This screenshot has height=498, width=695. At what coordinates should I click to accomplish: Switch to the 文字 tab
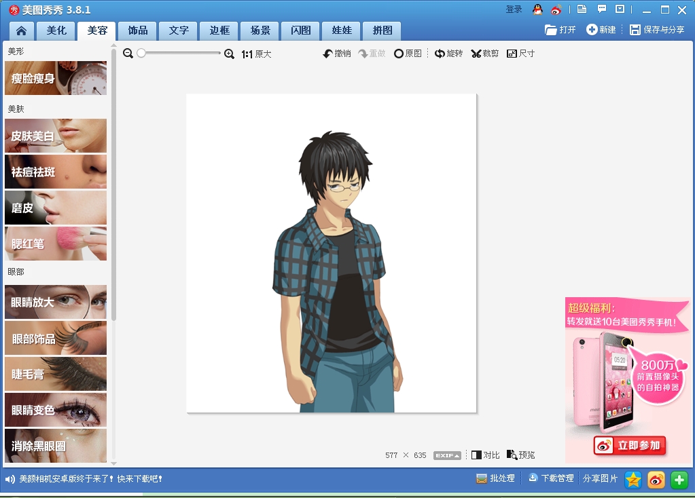(x=179, y=31)
